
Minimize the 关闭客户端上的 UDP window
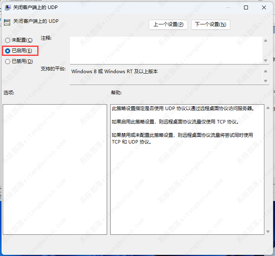tap(228, 7)
